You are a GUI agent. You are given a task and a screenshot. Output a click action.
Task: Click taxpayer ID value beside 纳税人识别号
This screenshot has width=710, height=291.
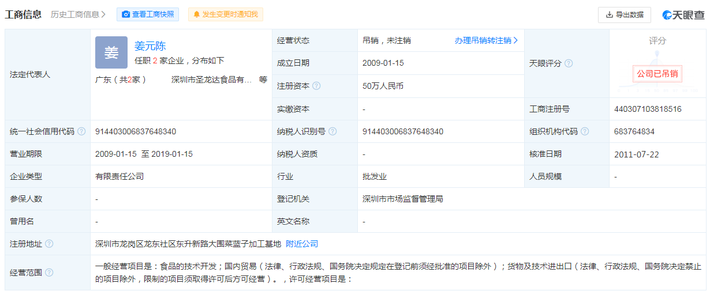pos(403,131)
